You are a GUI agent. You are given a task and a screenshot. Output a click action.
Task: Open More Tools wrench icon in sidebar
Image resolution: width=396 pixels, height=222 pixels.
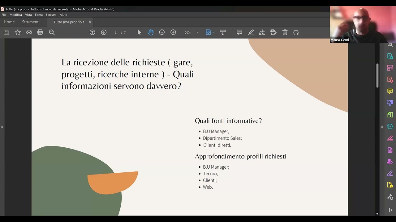390,197
